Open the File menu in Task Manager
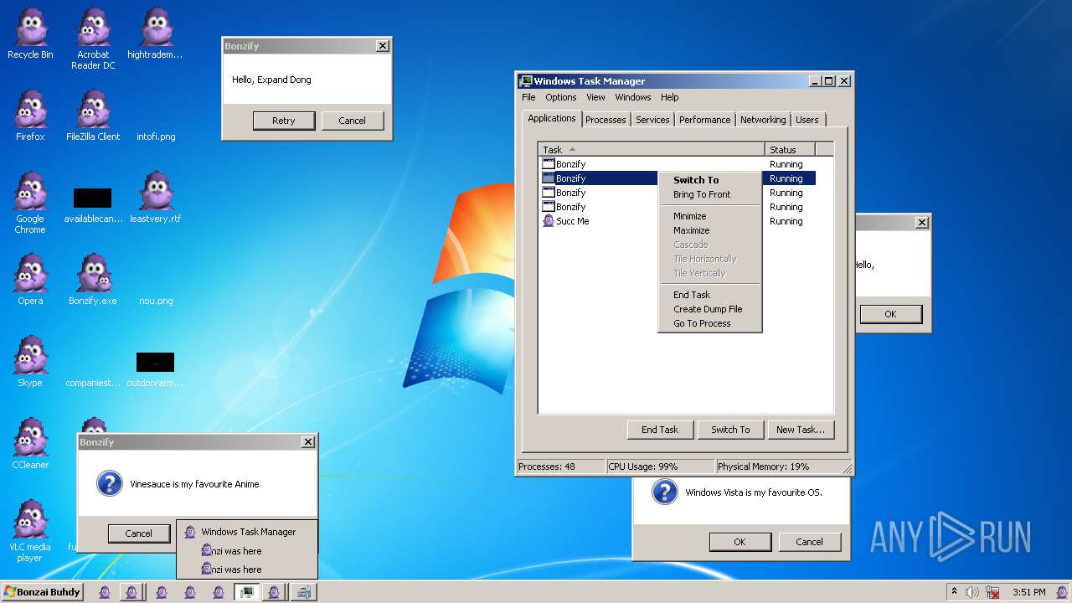 point(528,97)
